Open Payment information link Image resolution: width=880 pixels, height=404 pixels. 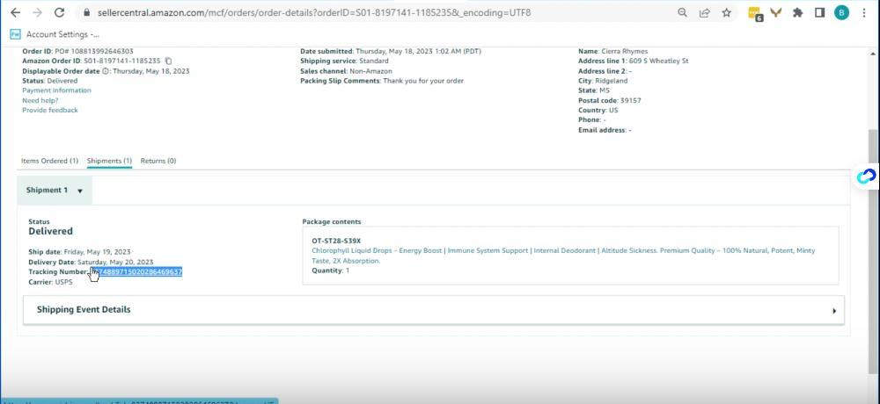point(56,90)
